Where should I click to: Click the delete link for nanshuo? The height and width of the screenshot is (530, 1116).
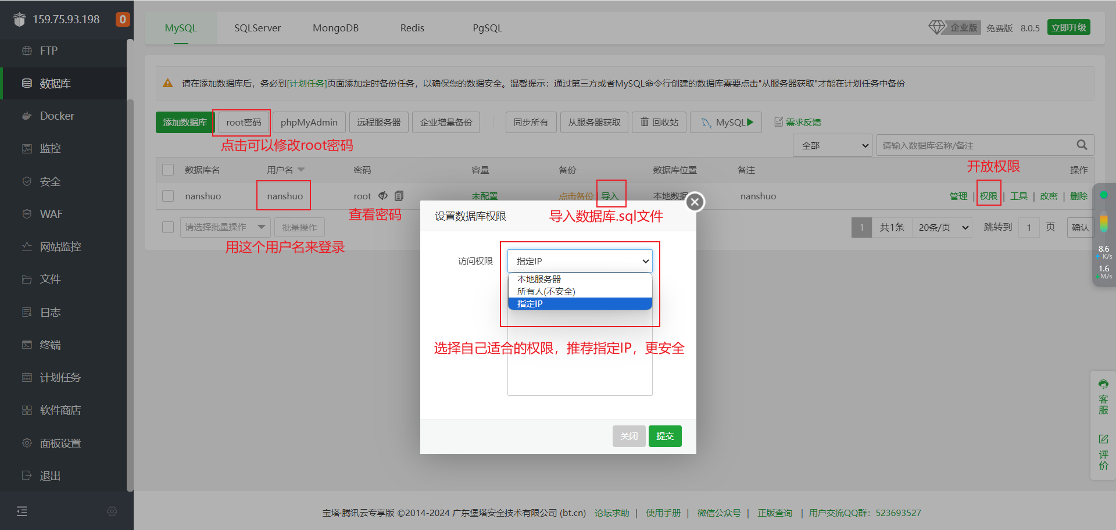[1079, 196]
